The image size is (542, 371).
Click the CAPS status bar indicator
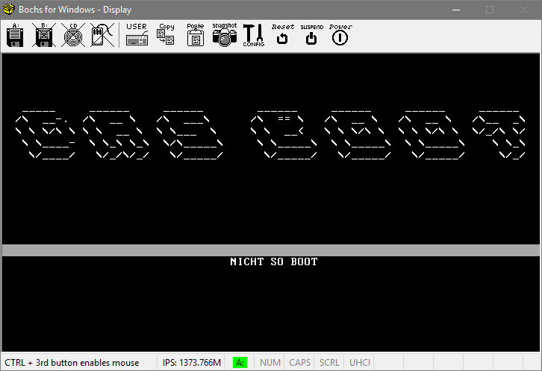tap(299, 362)
